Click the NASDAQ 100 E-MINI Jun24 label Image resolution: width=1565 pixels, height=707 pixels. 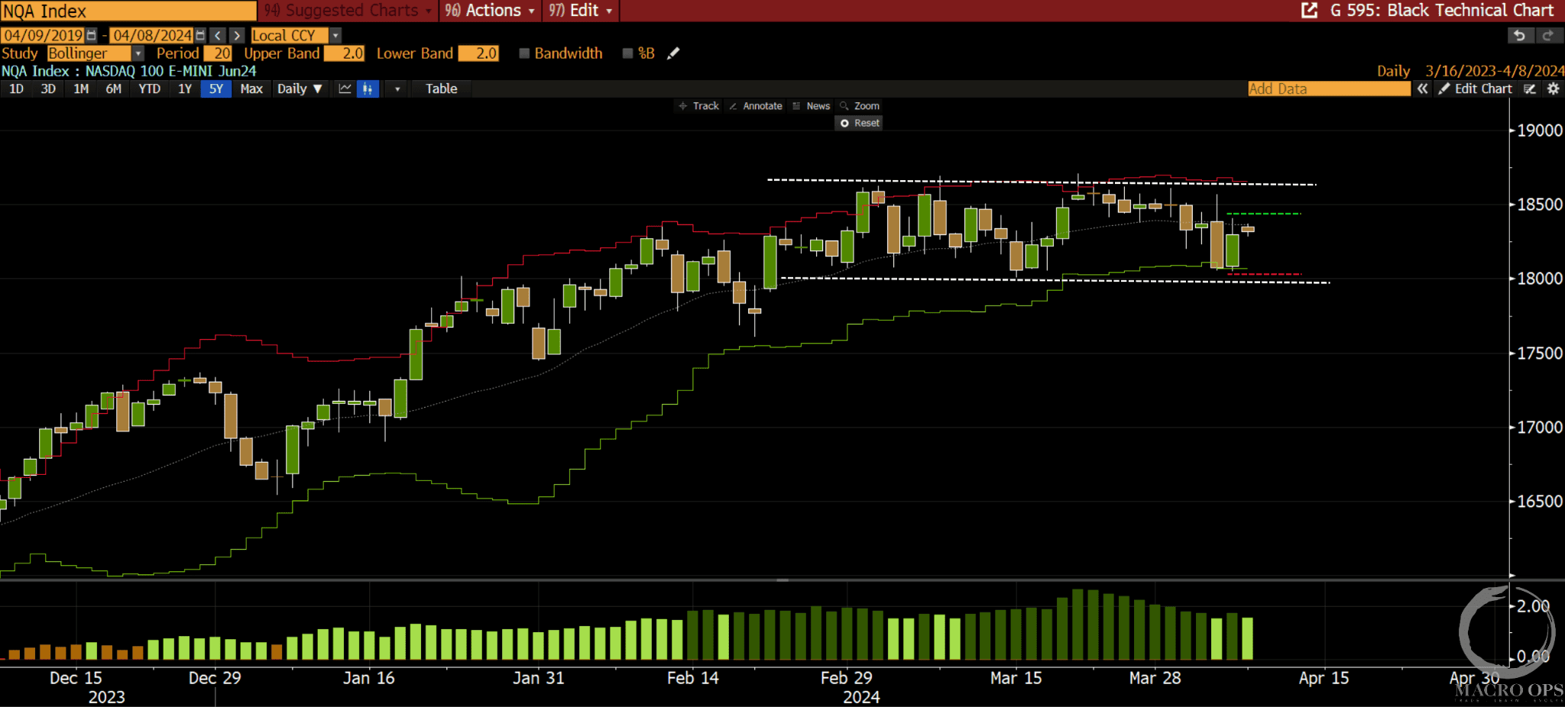click(x=170, y=71)
